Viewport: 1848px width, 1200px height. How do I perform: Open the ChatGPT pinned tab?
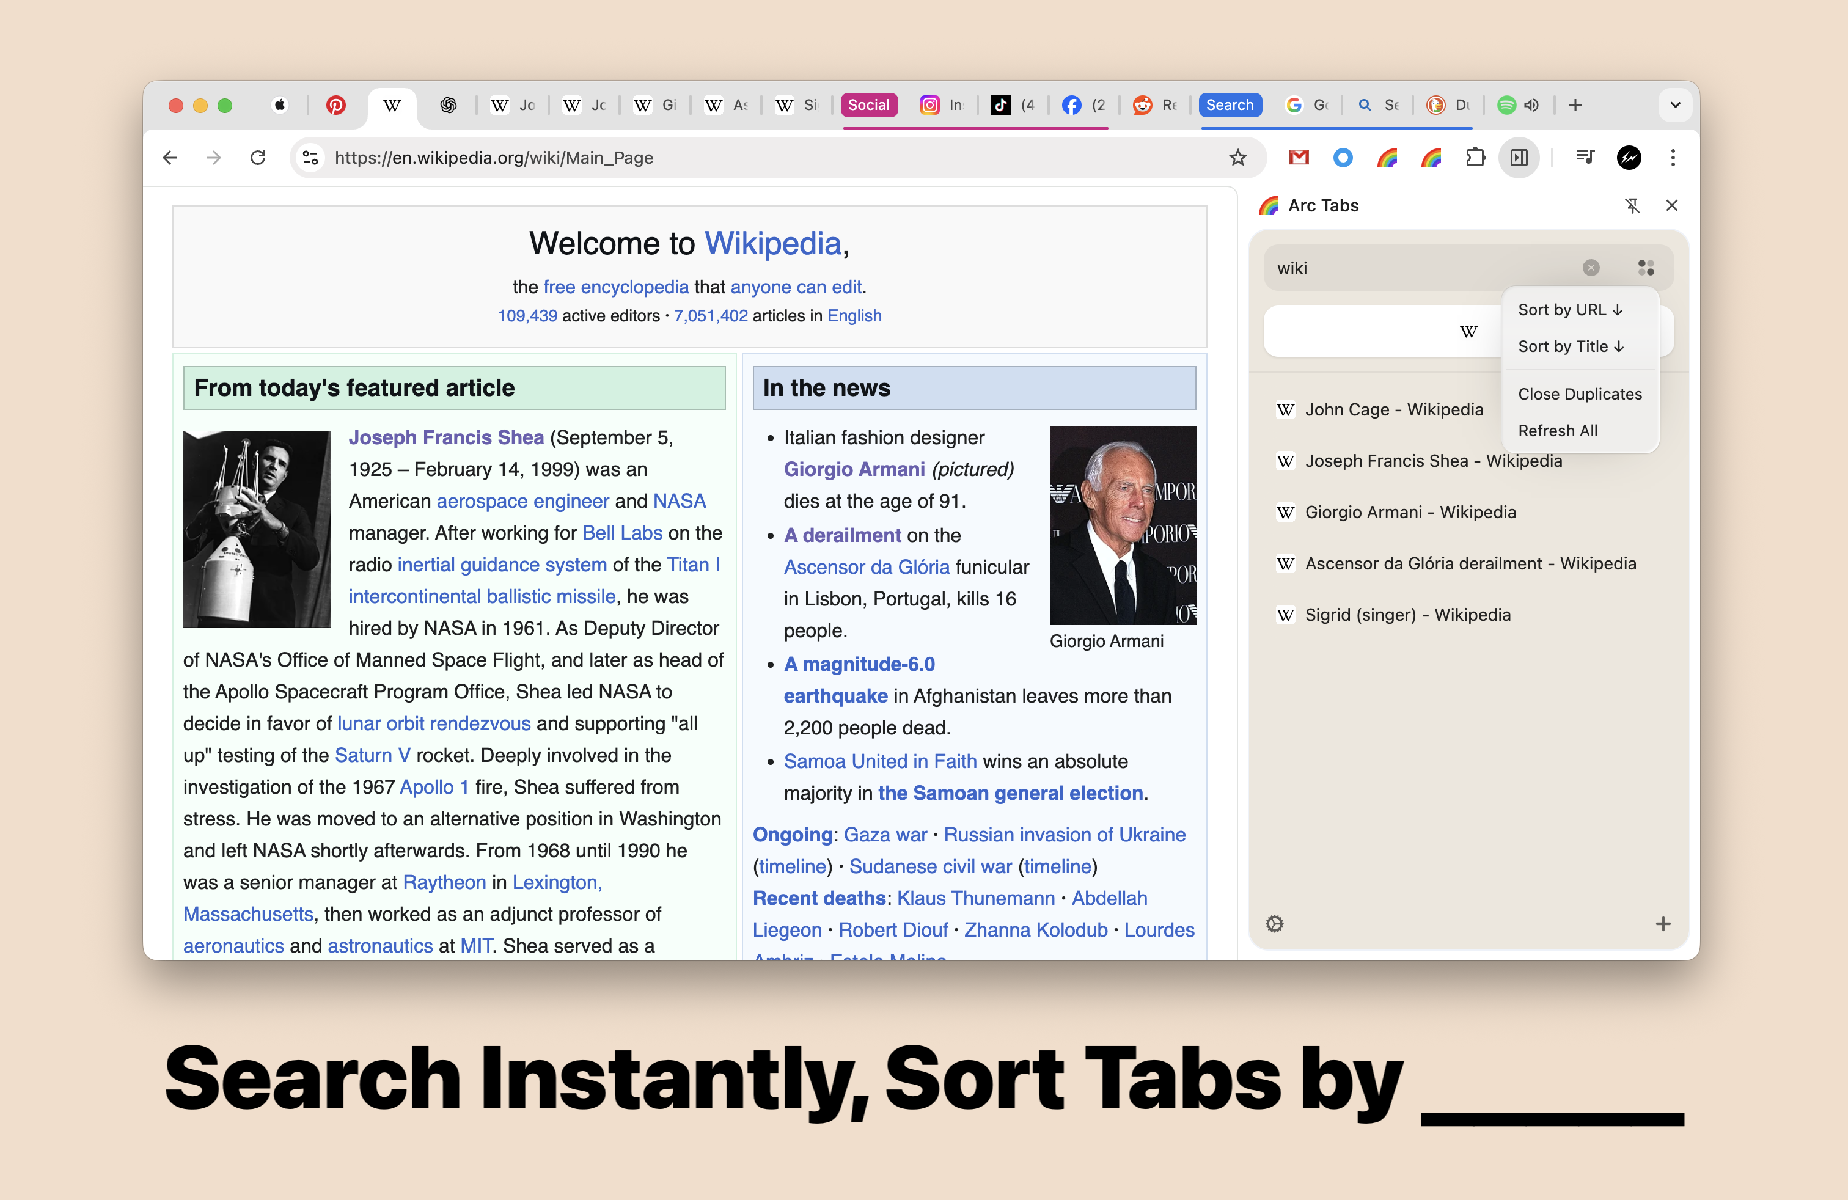point(448,105)
